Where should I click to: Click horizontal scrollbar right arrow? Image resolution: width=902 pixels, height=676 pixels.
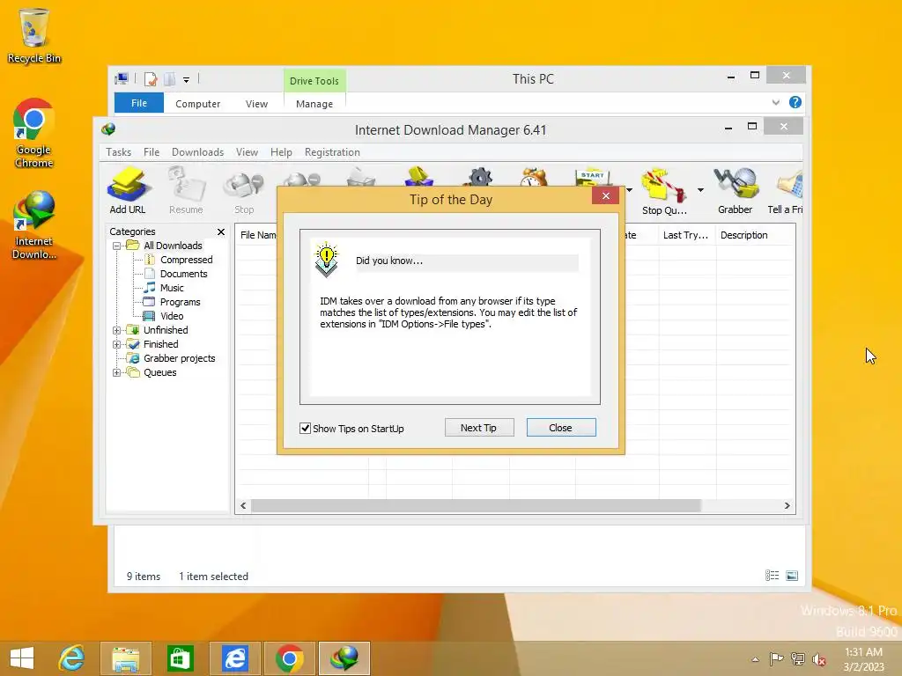(787, 506)
